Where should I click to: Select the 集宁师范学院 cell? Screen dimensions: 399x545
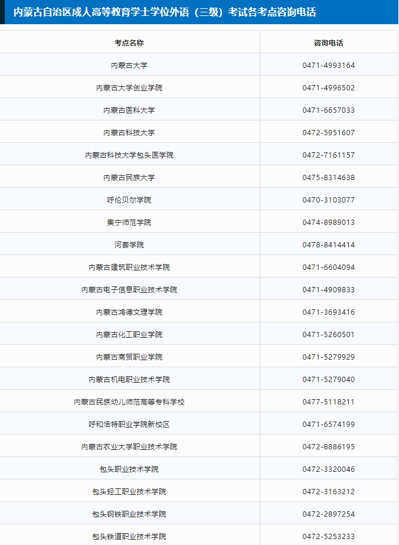click(129, 222)
